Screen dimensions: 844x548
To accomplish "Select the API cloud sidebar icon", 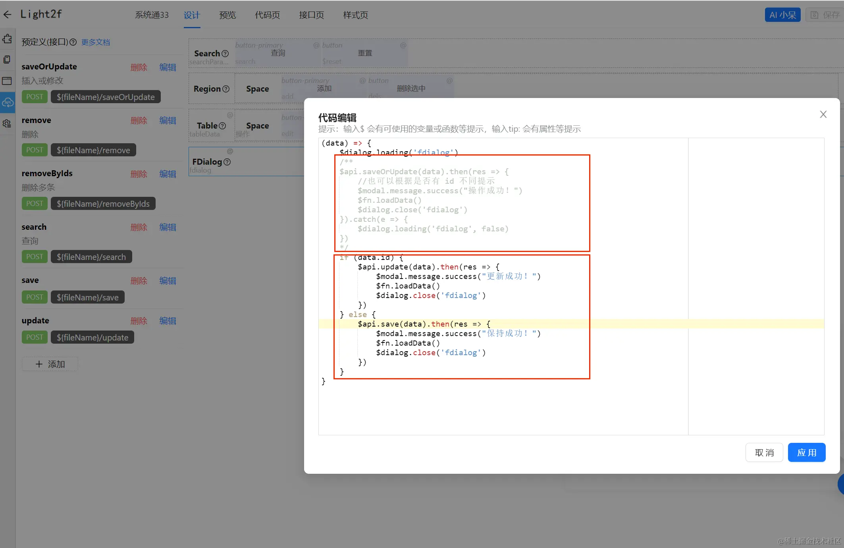I will (x=8, y=102).
